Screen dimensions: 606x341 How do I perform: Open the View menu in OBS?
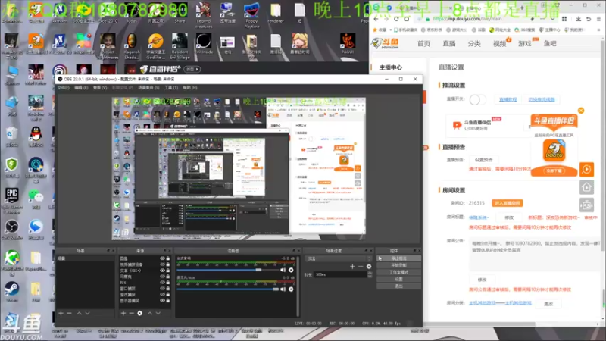pyautogui.click(x=100, y=88)
